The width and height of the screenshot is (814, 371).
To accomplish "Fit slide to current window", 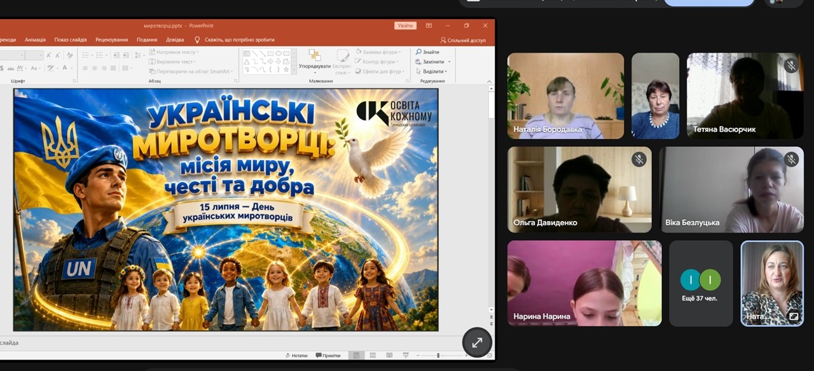I will (x=490, y=355).
